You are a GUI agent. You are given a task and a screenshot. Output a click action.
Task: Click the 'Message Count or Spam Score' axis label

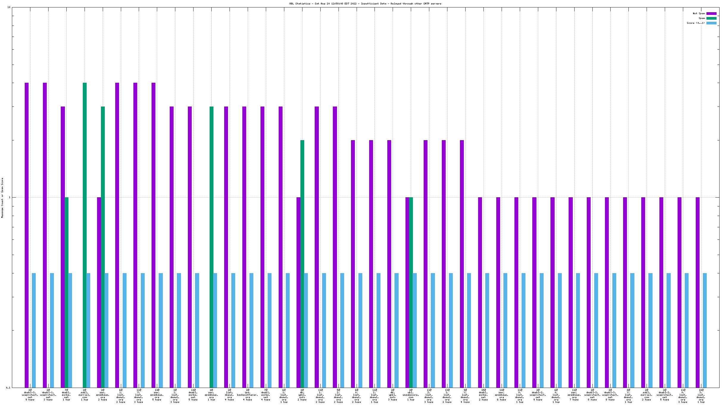tap(2, 198)
